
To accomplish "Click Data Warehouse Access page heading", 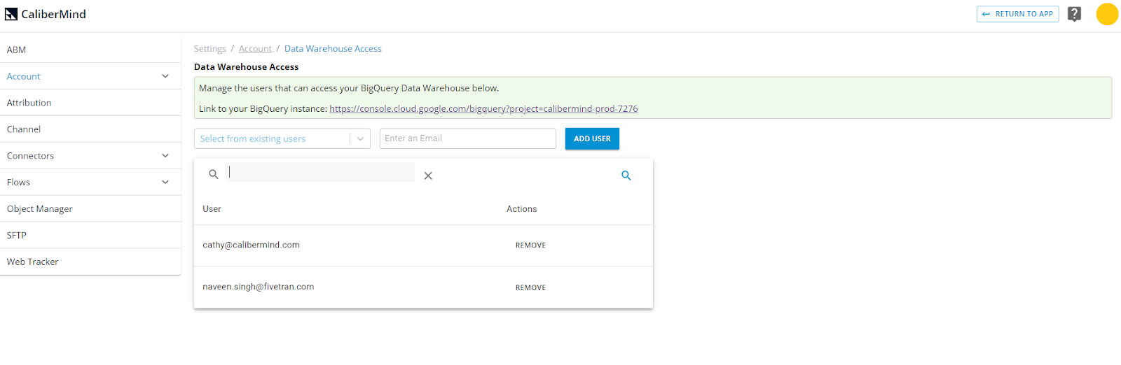I will point(246,67).
